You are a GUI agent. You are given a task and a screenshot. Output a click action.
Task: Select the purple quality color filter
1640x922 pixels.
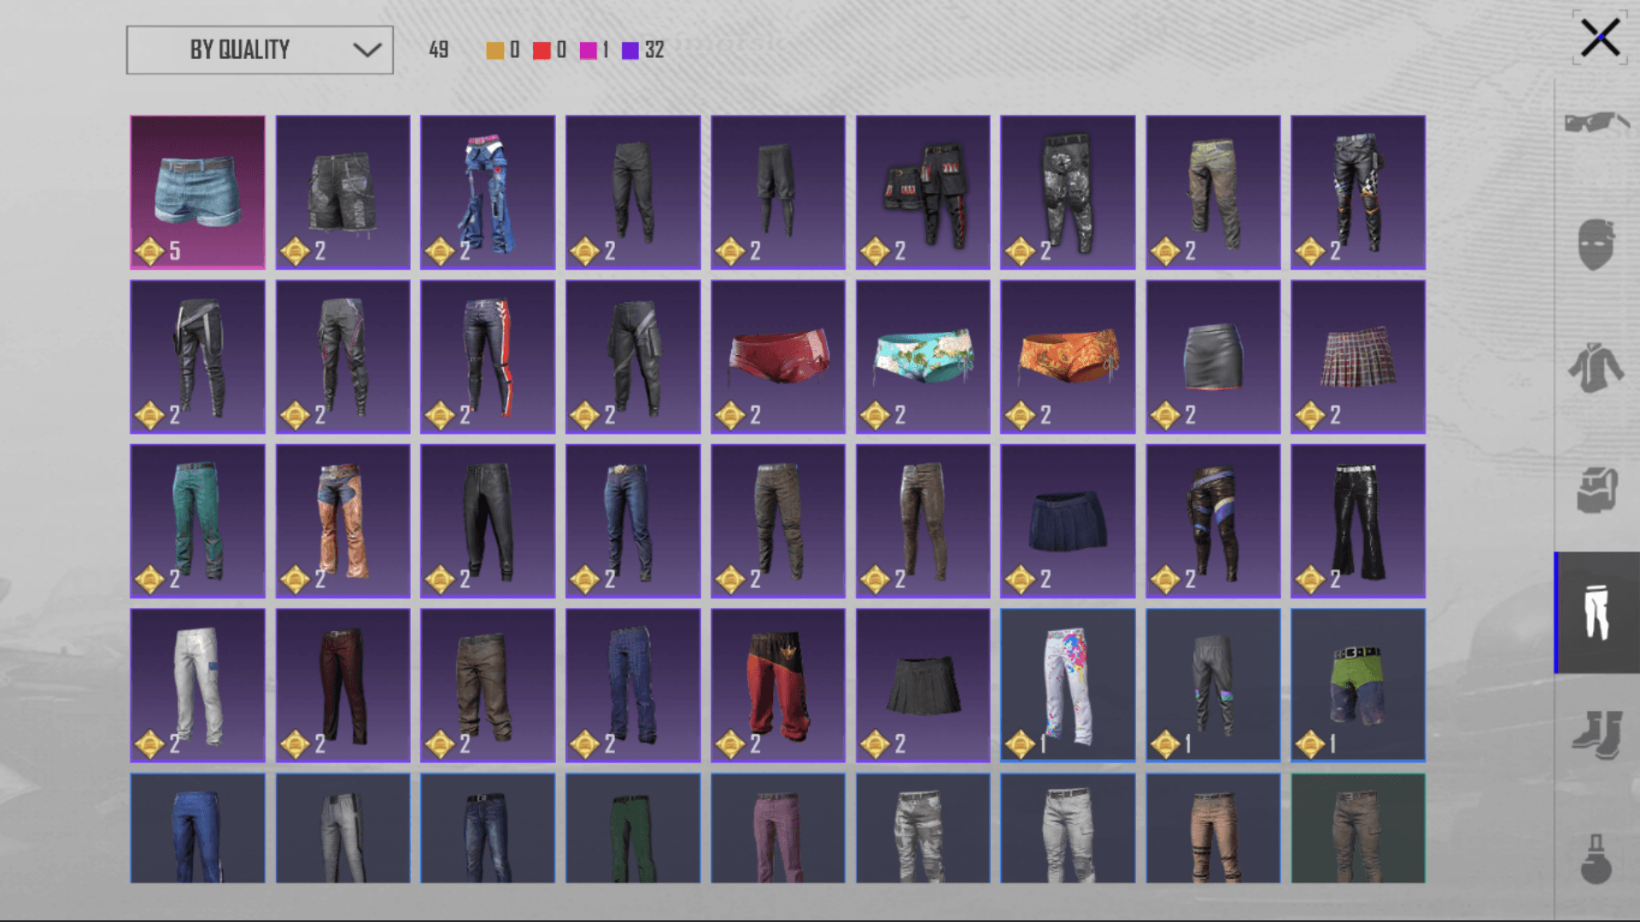pos(630,50)
